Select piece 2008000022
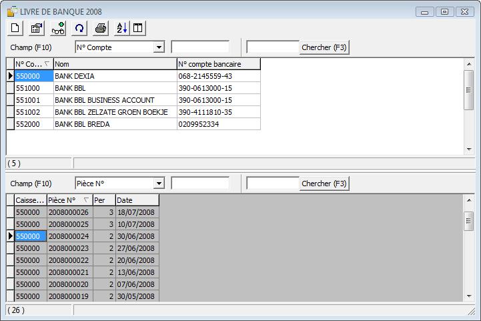Image resolution: width=481 pixels, height=321 pixels. pos(69,260)
